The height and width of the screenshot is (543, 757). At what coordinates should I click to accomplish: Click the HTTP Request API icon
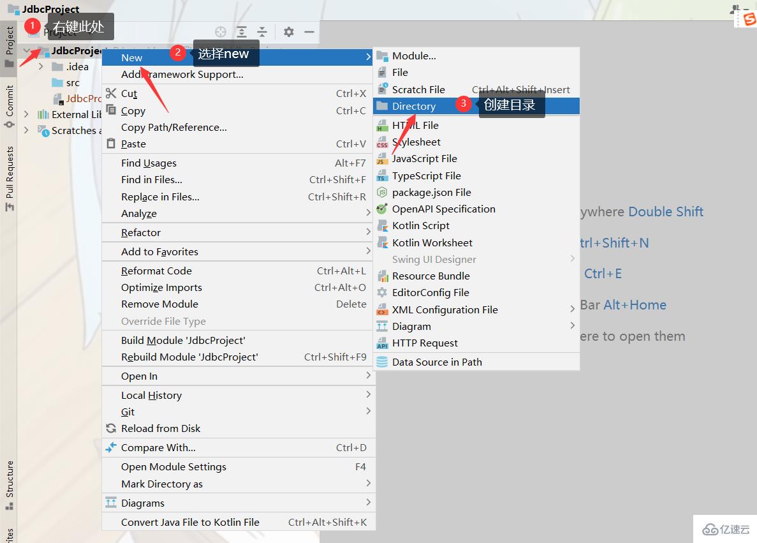(383, 343)
